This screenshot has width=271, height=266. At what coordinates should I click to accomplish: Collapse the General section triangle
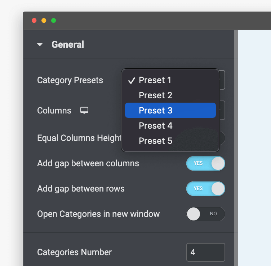pos(40,45)
